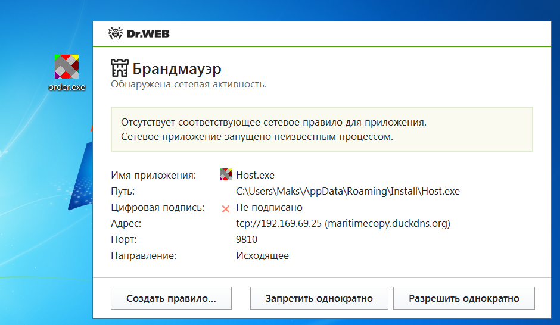Click the Host.exe application name value
The width and height of the screenshot is (560, 325).
click(x=255, y=175)
